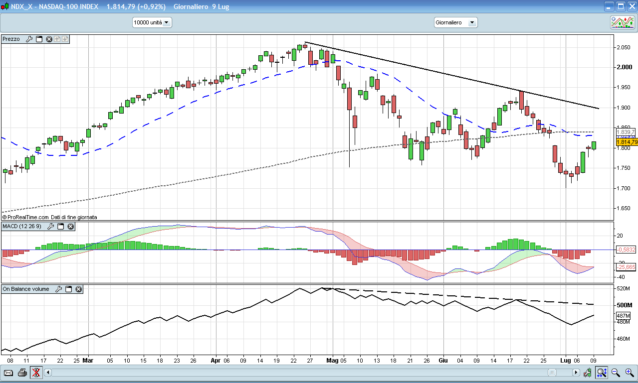638x383 pixels.
Task: Click scrollbar left arrow button
Action: pos(48,372)
